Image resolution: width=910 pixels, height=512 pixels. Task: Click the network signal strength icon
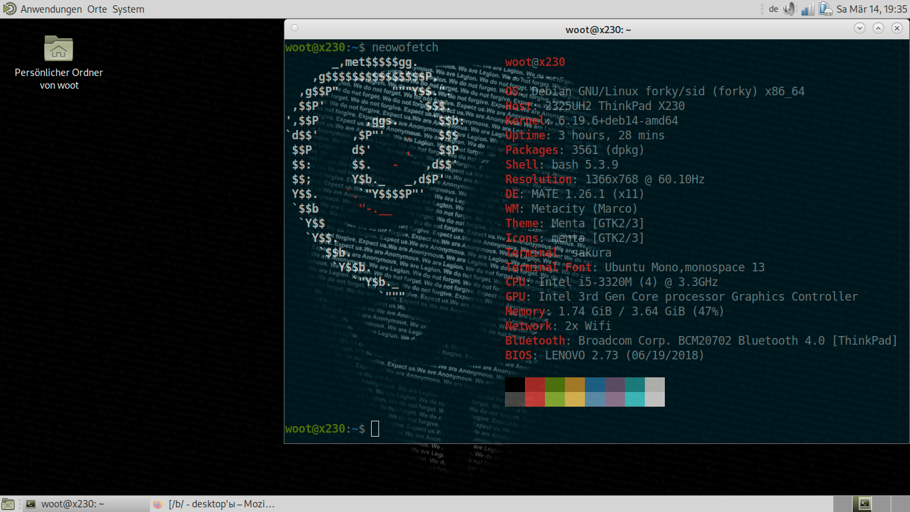click(x=807, y=9)
